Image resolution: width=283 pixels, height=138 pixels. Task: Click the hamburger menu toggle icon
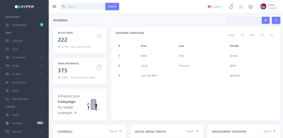pos(54,7)
